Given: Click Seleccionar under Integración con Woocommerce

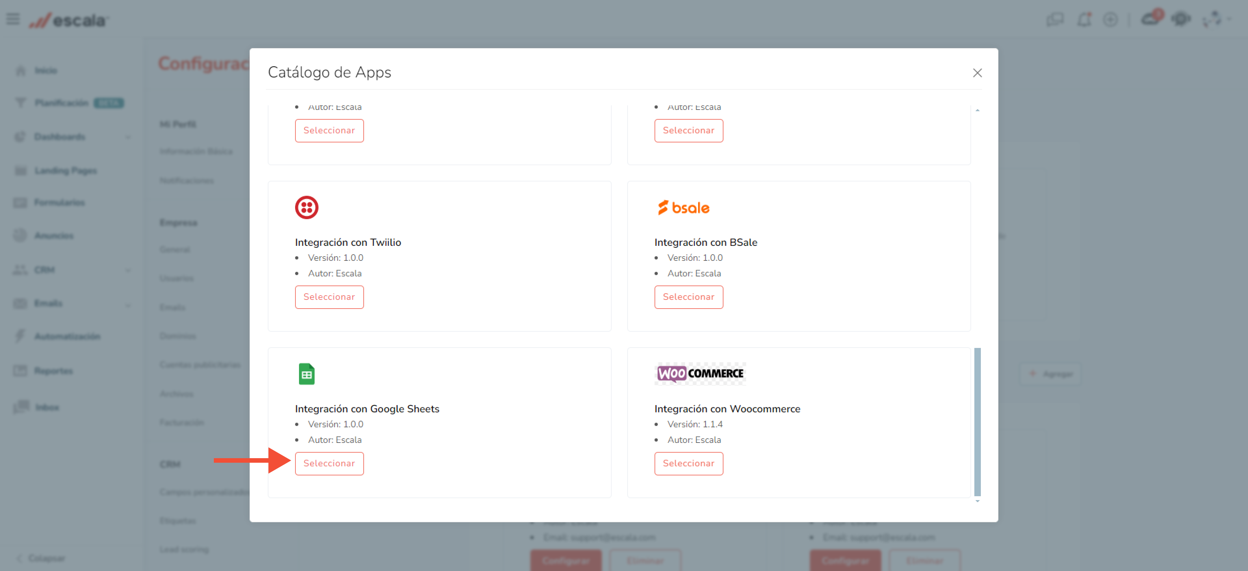Looking at the screenshot, I should 688,463.
